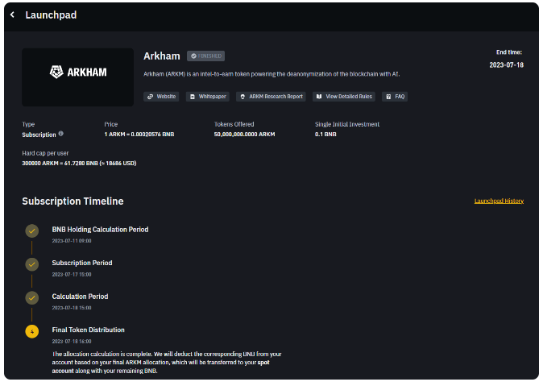Click View Detailed Rules button
Image resolution: width=543 pixels, height=386 pixels.
(343, 97)
